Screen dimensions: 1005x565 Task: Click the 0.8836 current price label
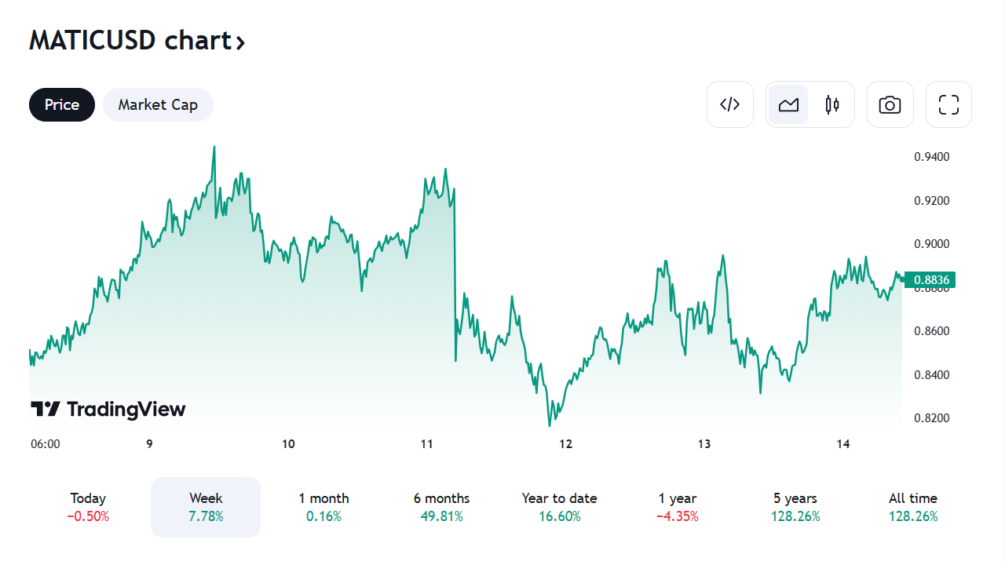point(931,280)
